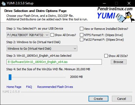Viewport: 135px width, 105px height.
Task: Expand the Windows to Go distro dropdown
Action: 42,49
